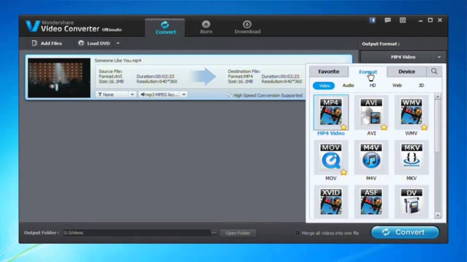
Task: Click the file name Someone Like You.mp4
Action: click(x=118, y=60)
